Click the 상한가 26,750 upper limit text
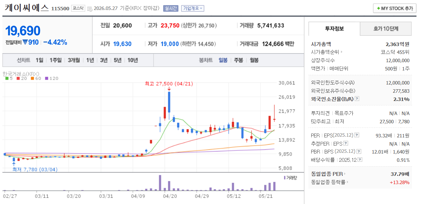This screenshot has height=204, width=422. [199, 25]
